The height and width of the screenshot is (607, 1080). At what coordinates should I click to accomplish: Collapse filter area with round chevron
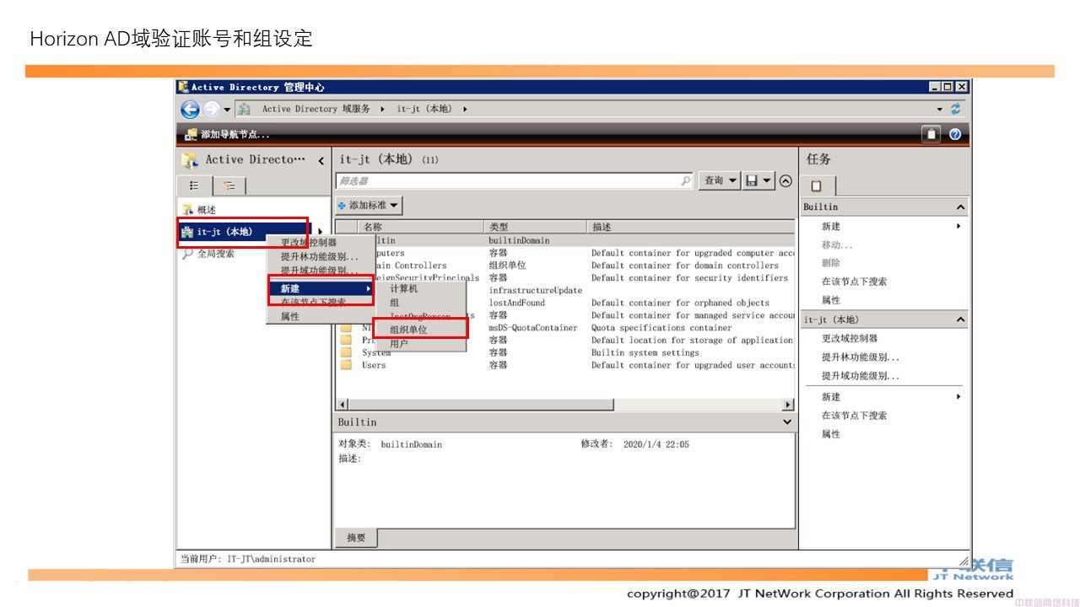coord(786,180)
